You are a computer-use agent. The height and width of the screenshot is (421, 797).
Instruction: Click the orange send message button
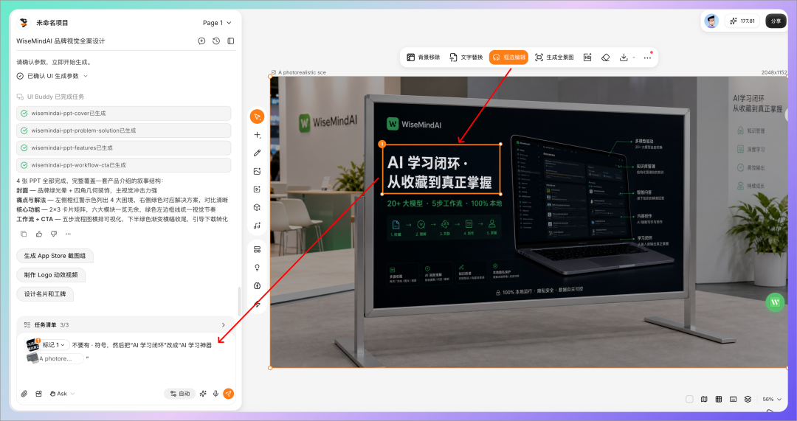(228, 394)
